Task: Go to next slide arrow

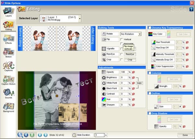Action: [45, 135]
